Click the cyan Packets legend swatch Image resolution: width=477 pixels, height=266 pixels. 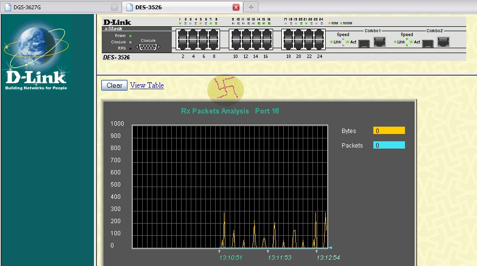[x=389, y=145]
